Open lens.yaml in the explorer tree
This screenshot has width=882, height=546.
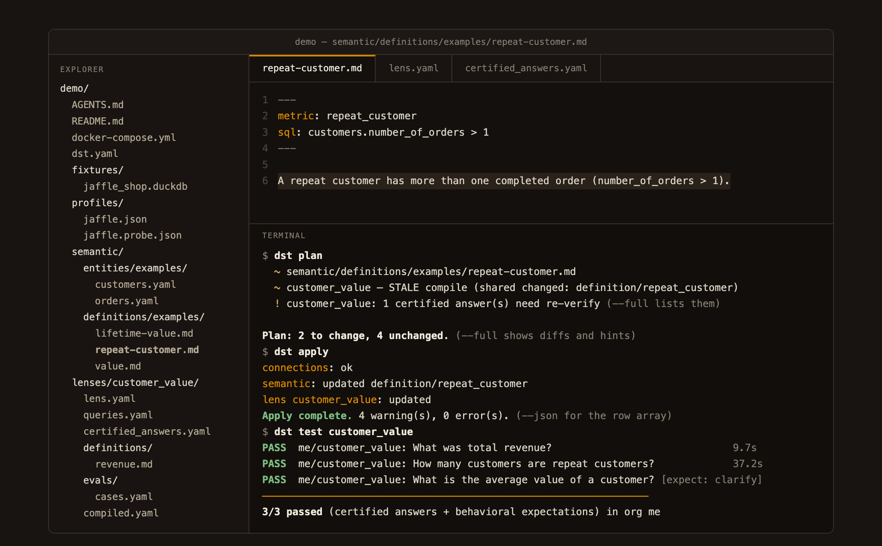[109, 399]
